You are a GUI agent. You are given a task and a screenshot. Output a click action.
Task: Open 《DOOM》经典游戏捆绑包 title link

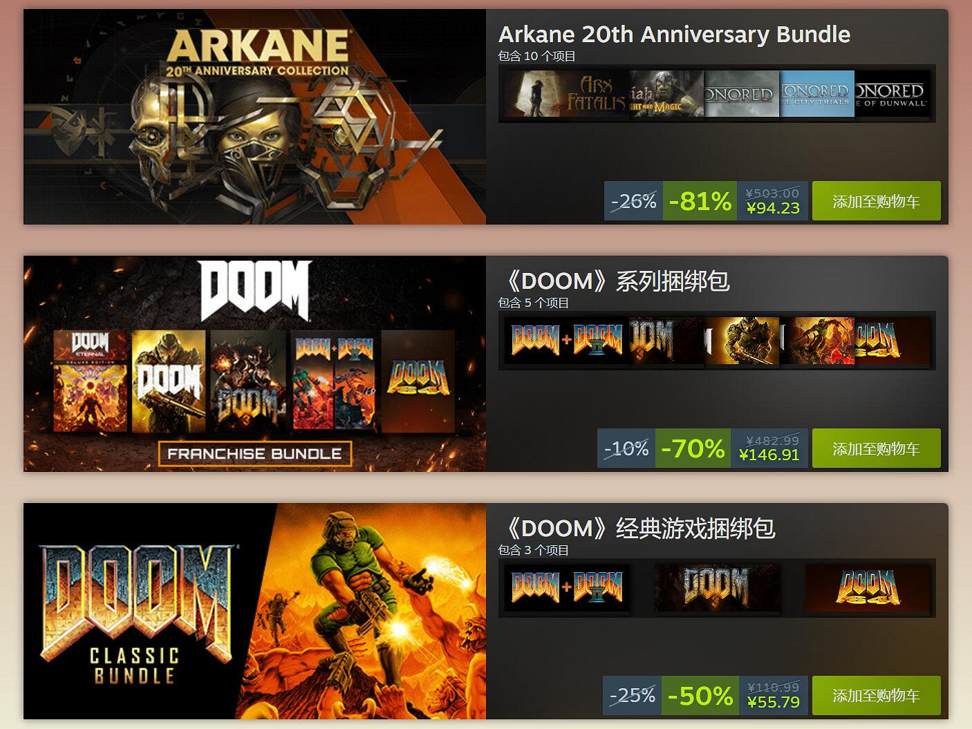[637, 529]
